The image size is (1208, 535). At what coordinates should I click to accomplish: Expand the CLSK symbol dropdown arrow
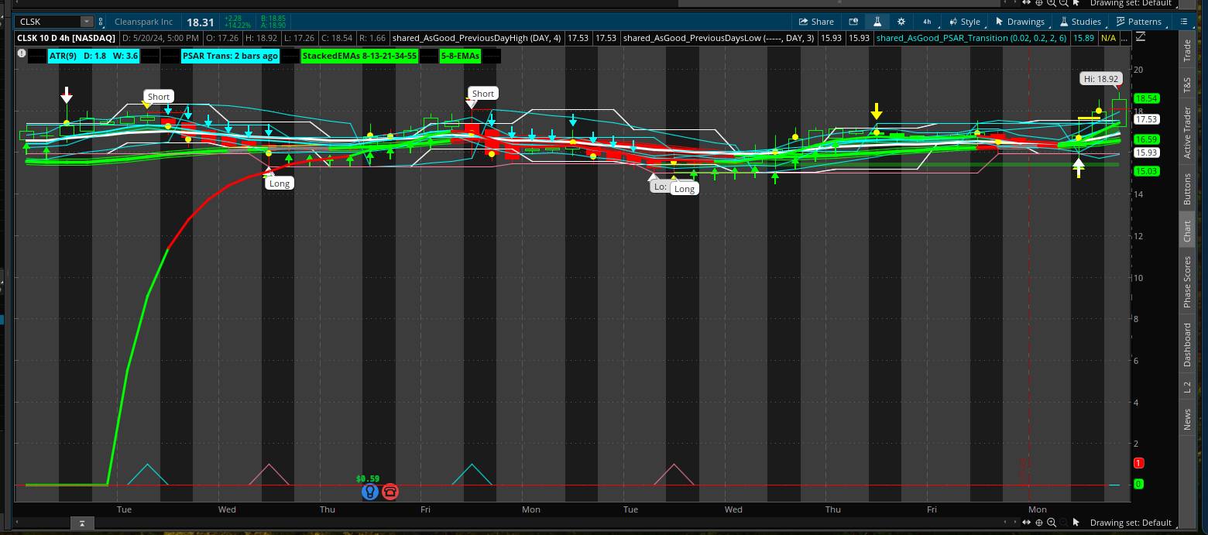(86, 22)
